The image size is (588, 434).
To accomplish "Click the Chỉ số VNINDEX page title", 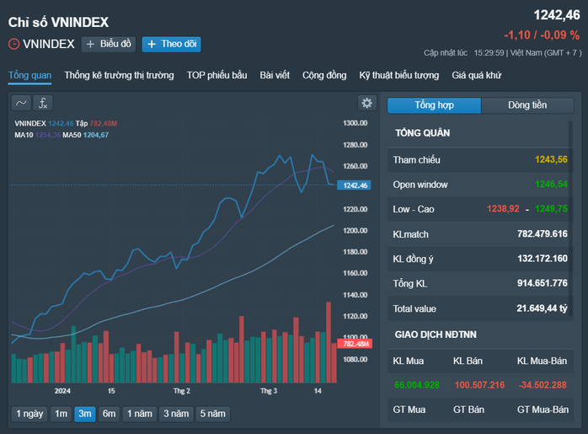I will tap(58, 23).
